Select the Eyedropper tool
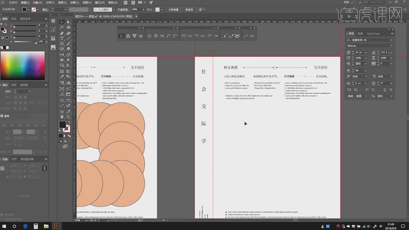The height and width of the screenshot is (230, 409). [62, 77]
